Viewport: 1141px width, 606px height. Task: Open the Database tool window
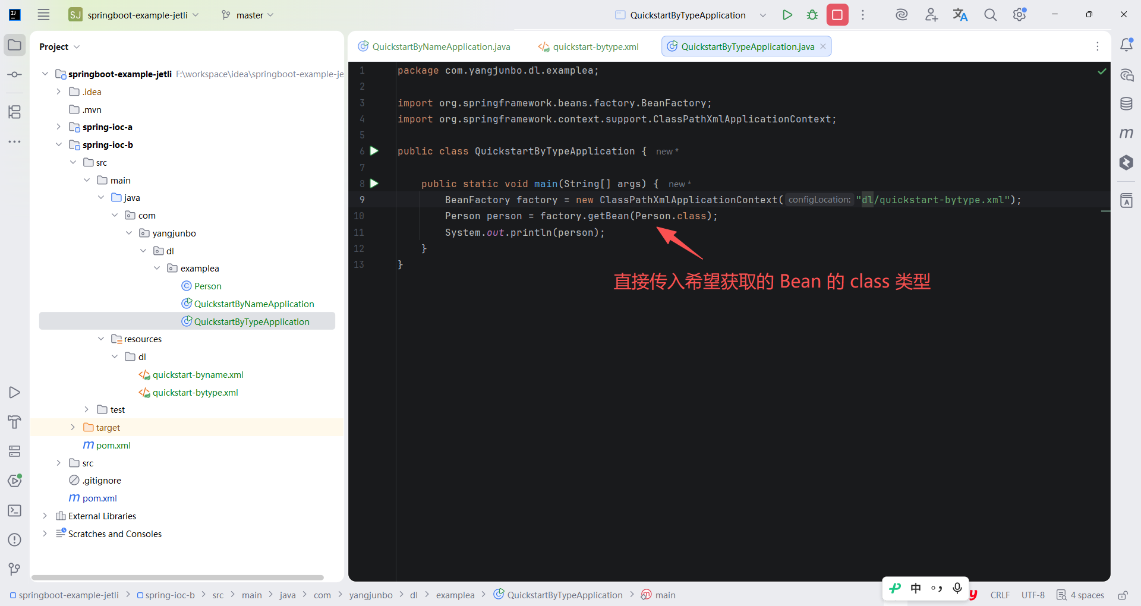click(x=1126, y=104)
